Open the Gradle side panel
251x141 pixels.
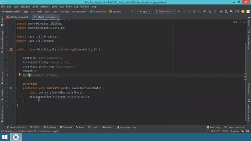click(249, 22)
